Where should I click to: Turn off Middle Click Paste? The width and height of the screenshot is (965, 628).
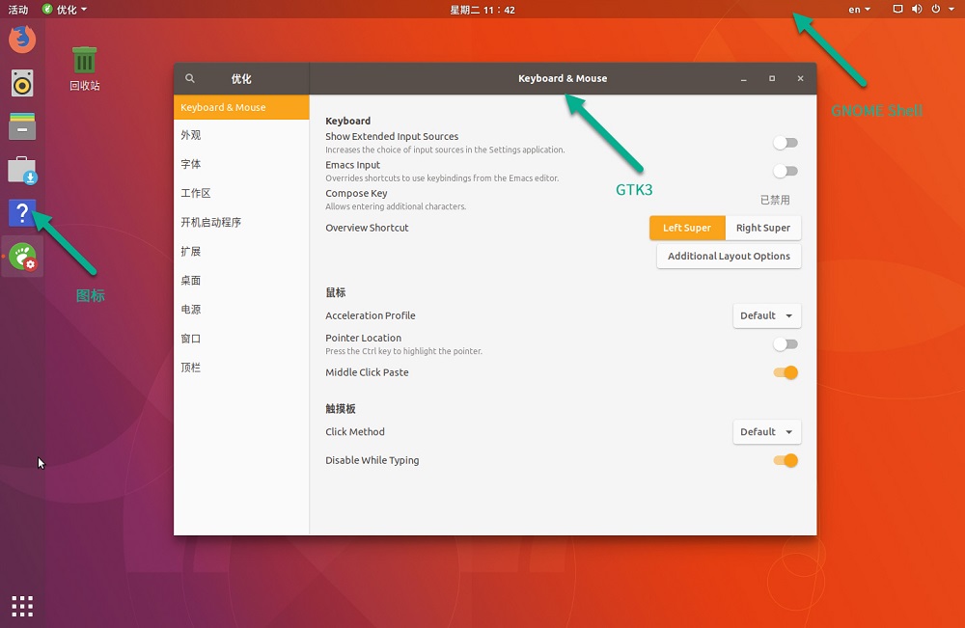click(x=786, y=373)
